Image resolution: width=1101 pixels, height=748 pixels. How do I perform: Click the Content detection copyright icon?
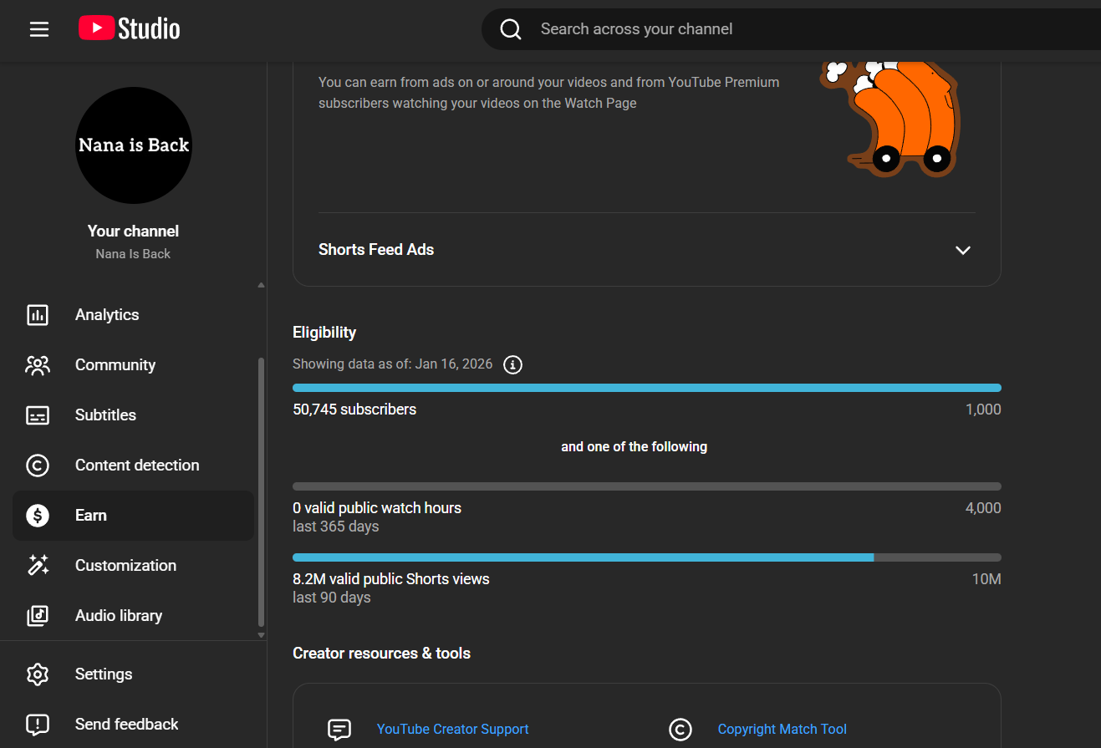click(x=38, y=466)
